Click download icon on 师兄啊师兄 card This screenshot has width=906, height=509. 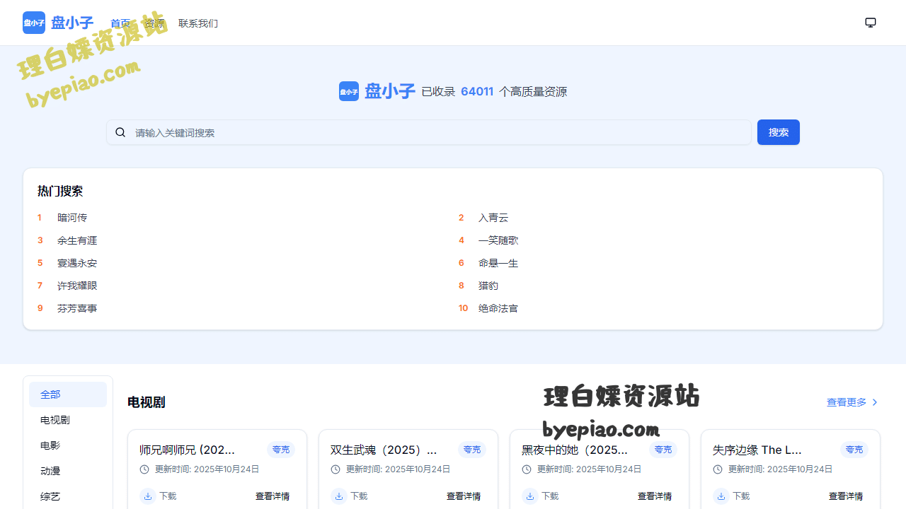click(148, 496)
